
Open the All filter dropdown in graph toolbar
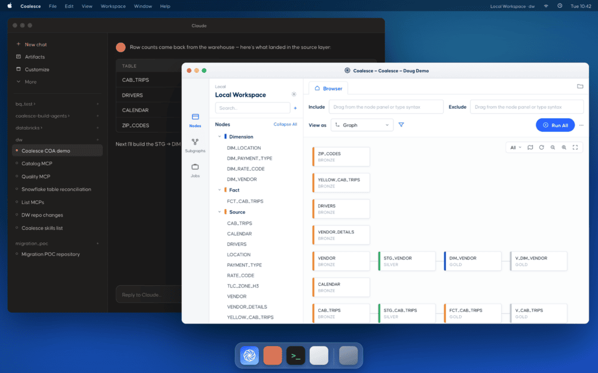coord(515,147)
